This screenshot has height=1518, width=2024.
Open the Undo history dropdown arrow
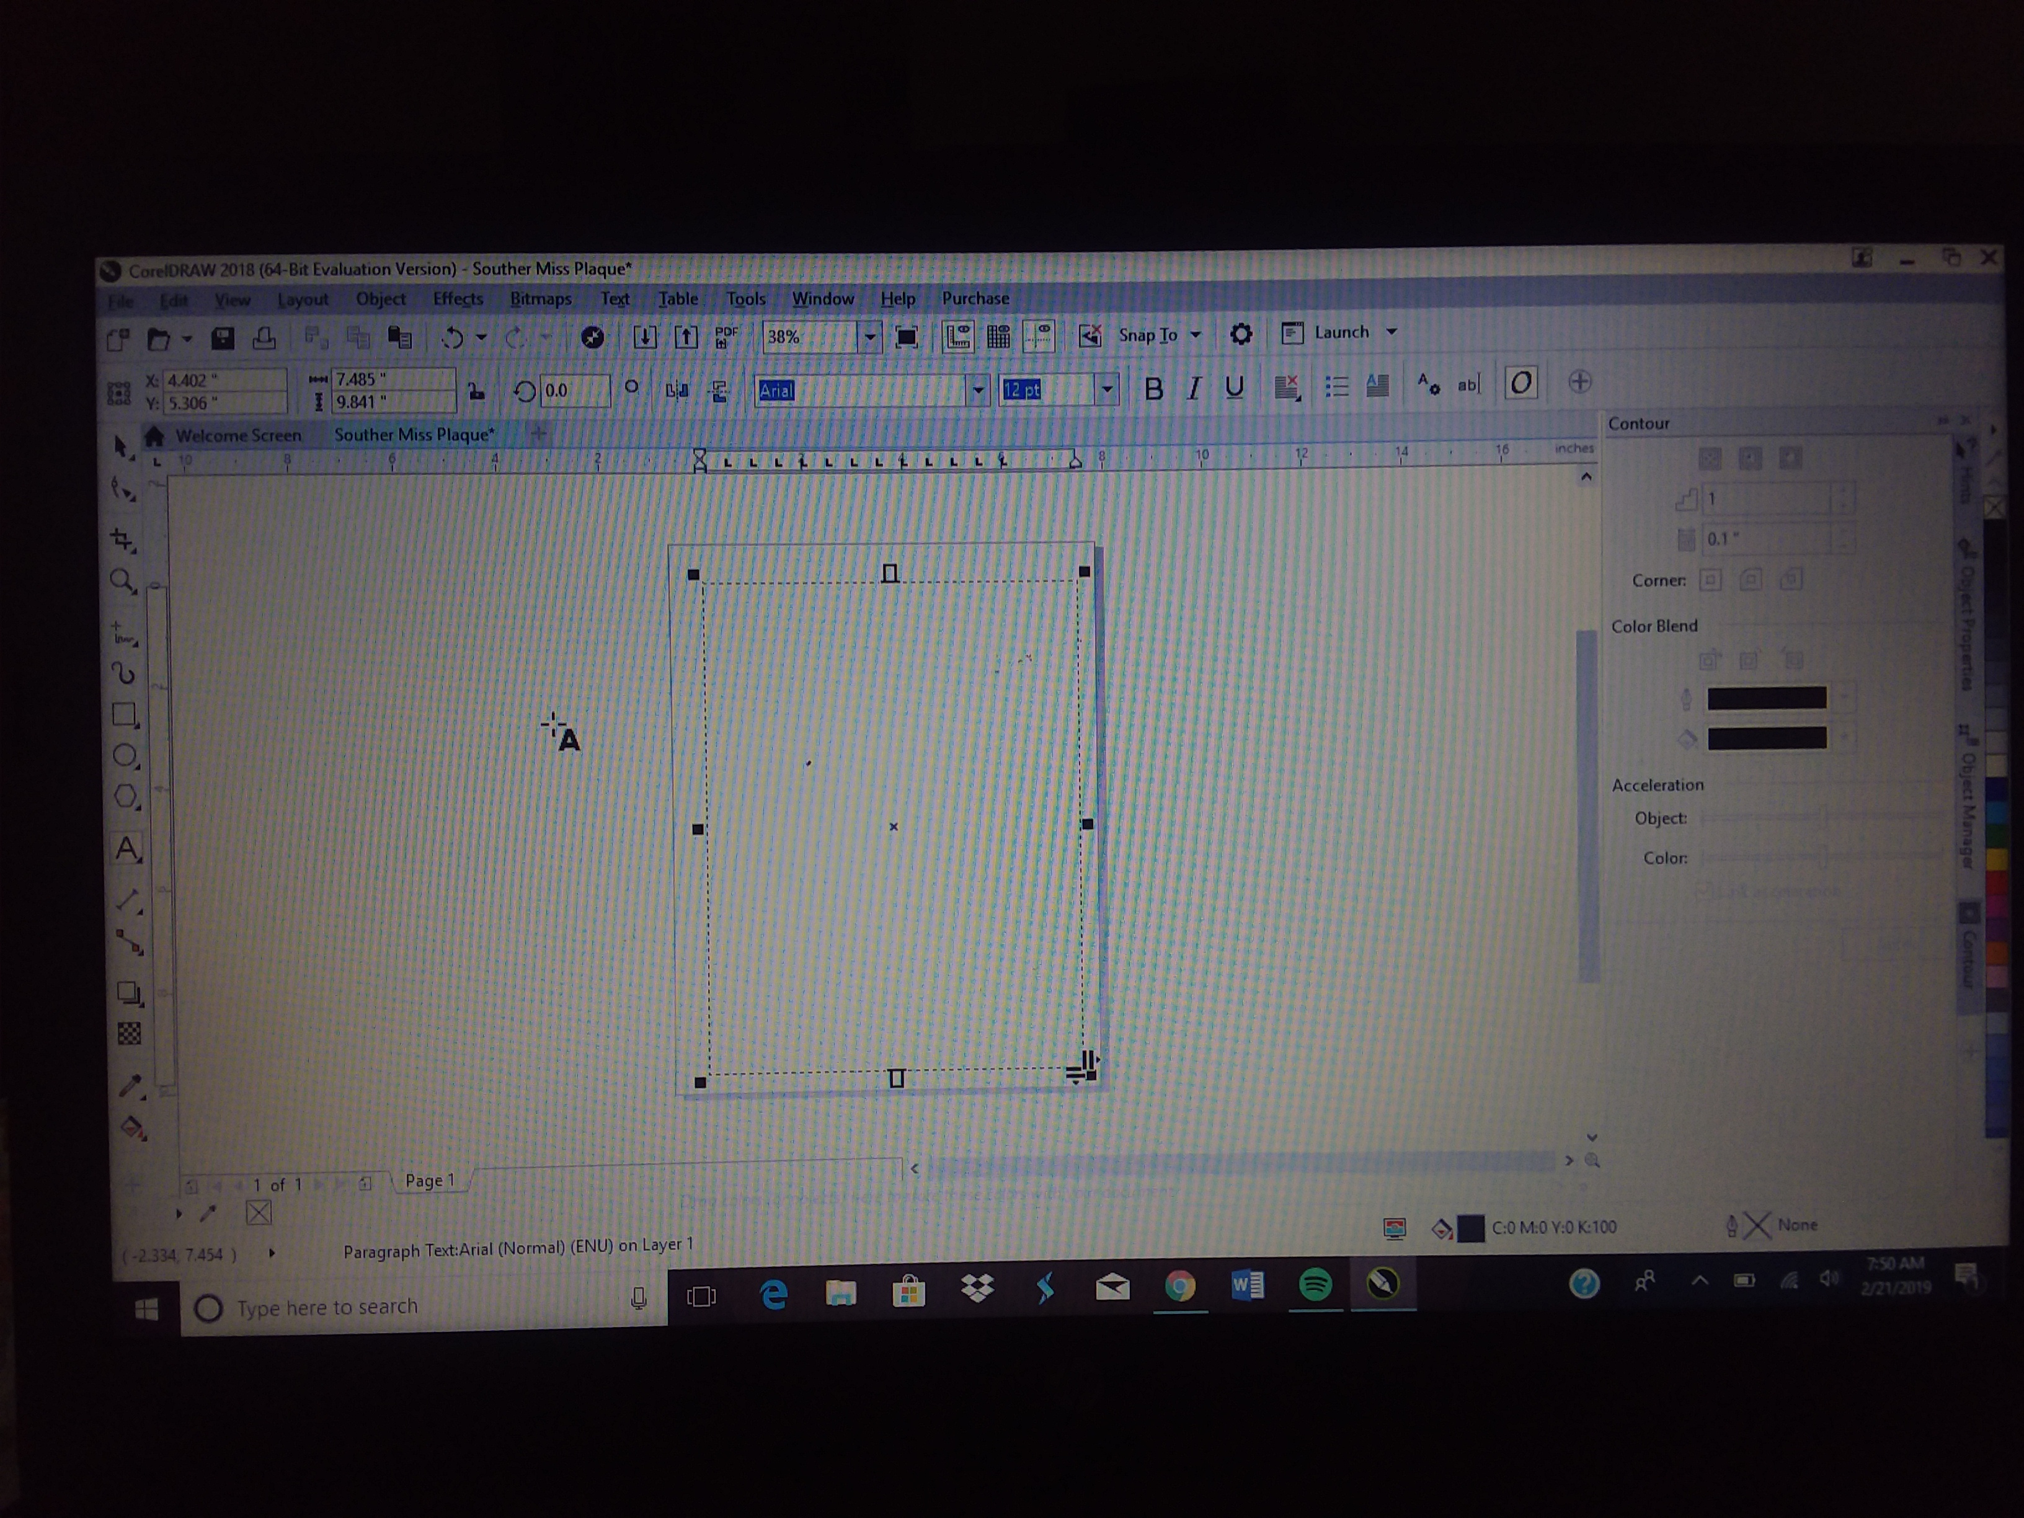point(481,339)
